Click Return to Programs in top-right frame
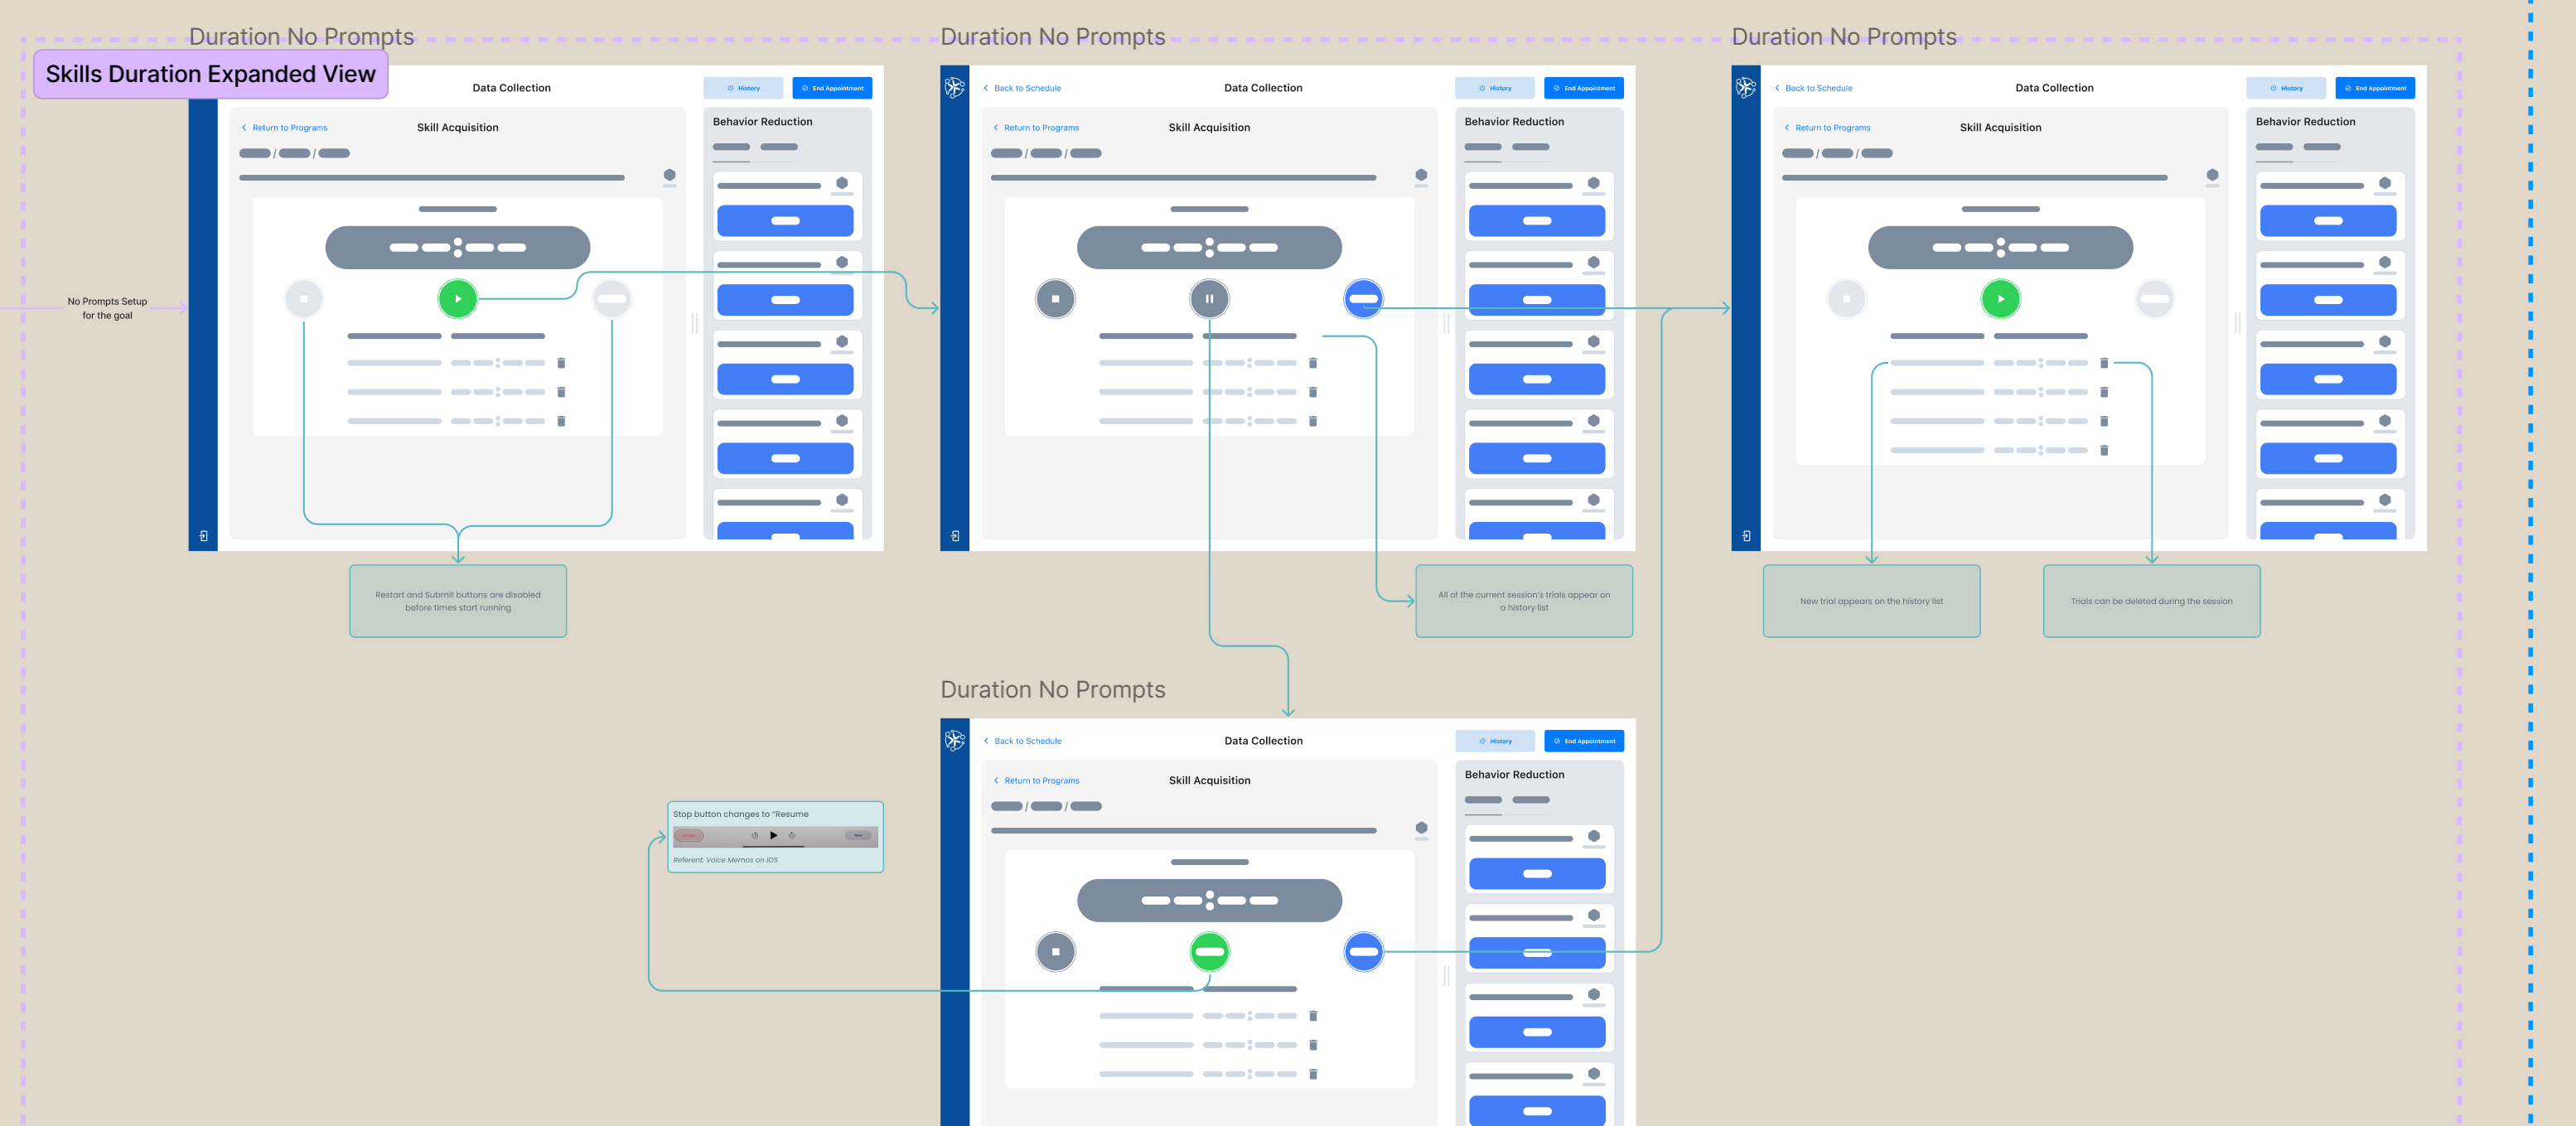 (1827, 128)
